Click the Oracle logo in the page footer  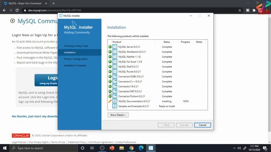21,136
